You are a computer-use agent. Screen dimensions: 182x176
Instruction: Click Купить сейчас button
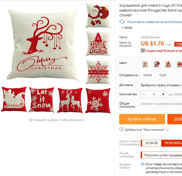pyautogui.click(x=142, y=119)
